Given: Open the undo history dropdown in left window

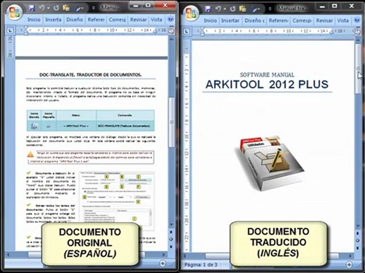Looking at the screenshot, I should coord(48,8).
